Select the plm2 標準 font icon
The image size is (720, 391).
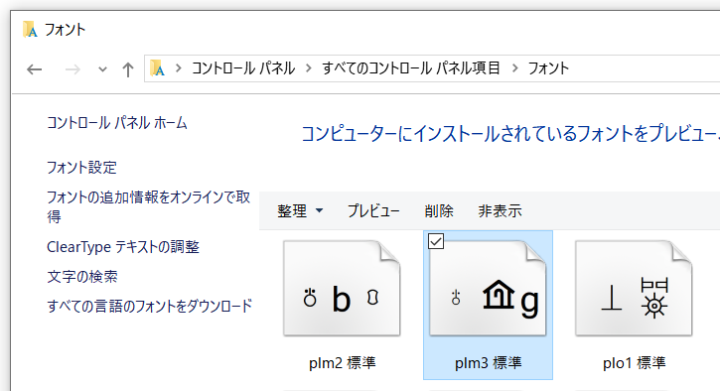click(342, 288)
